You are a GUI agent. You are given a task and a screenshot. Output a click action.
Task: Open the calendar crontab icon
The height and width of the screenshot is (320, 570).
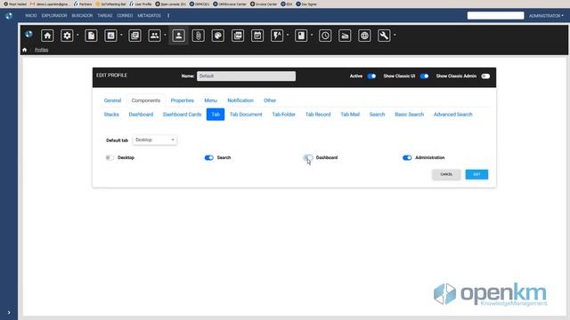click(257, 36)
